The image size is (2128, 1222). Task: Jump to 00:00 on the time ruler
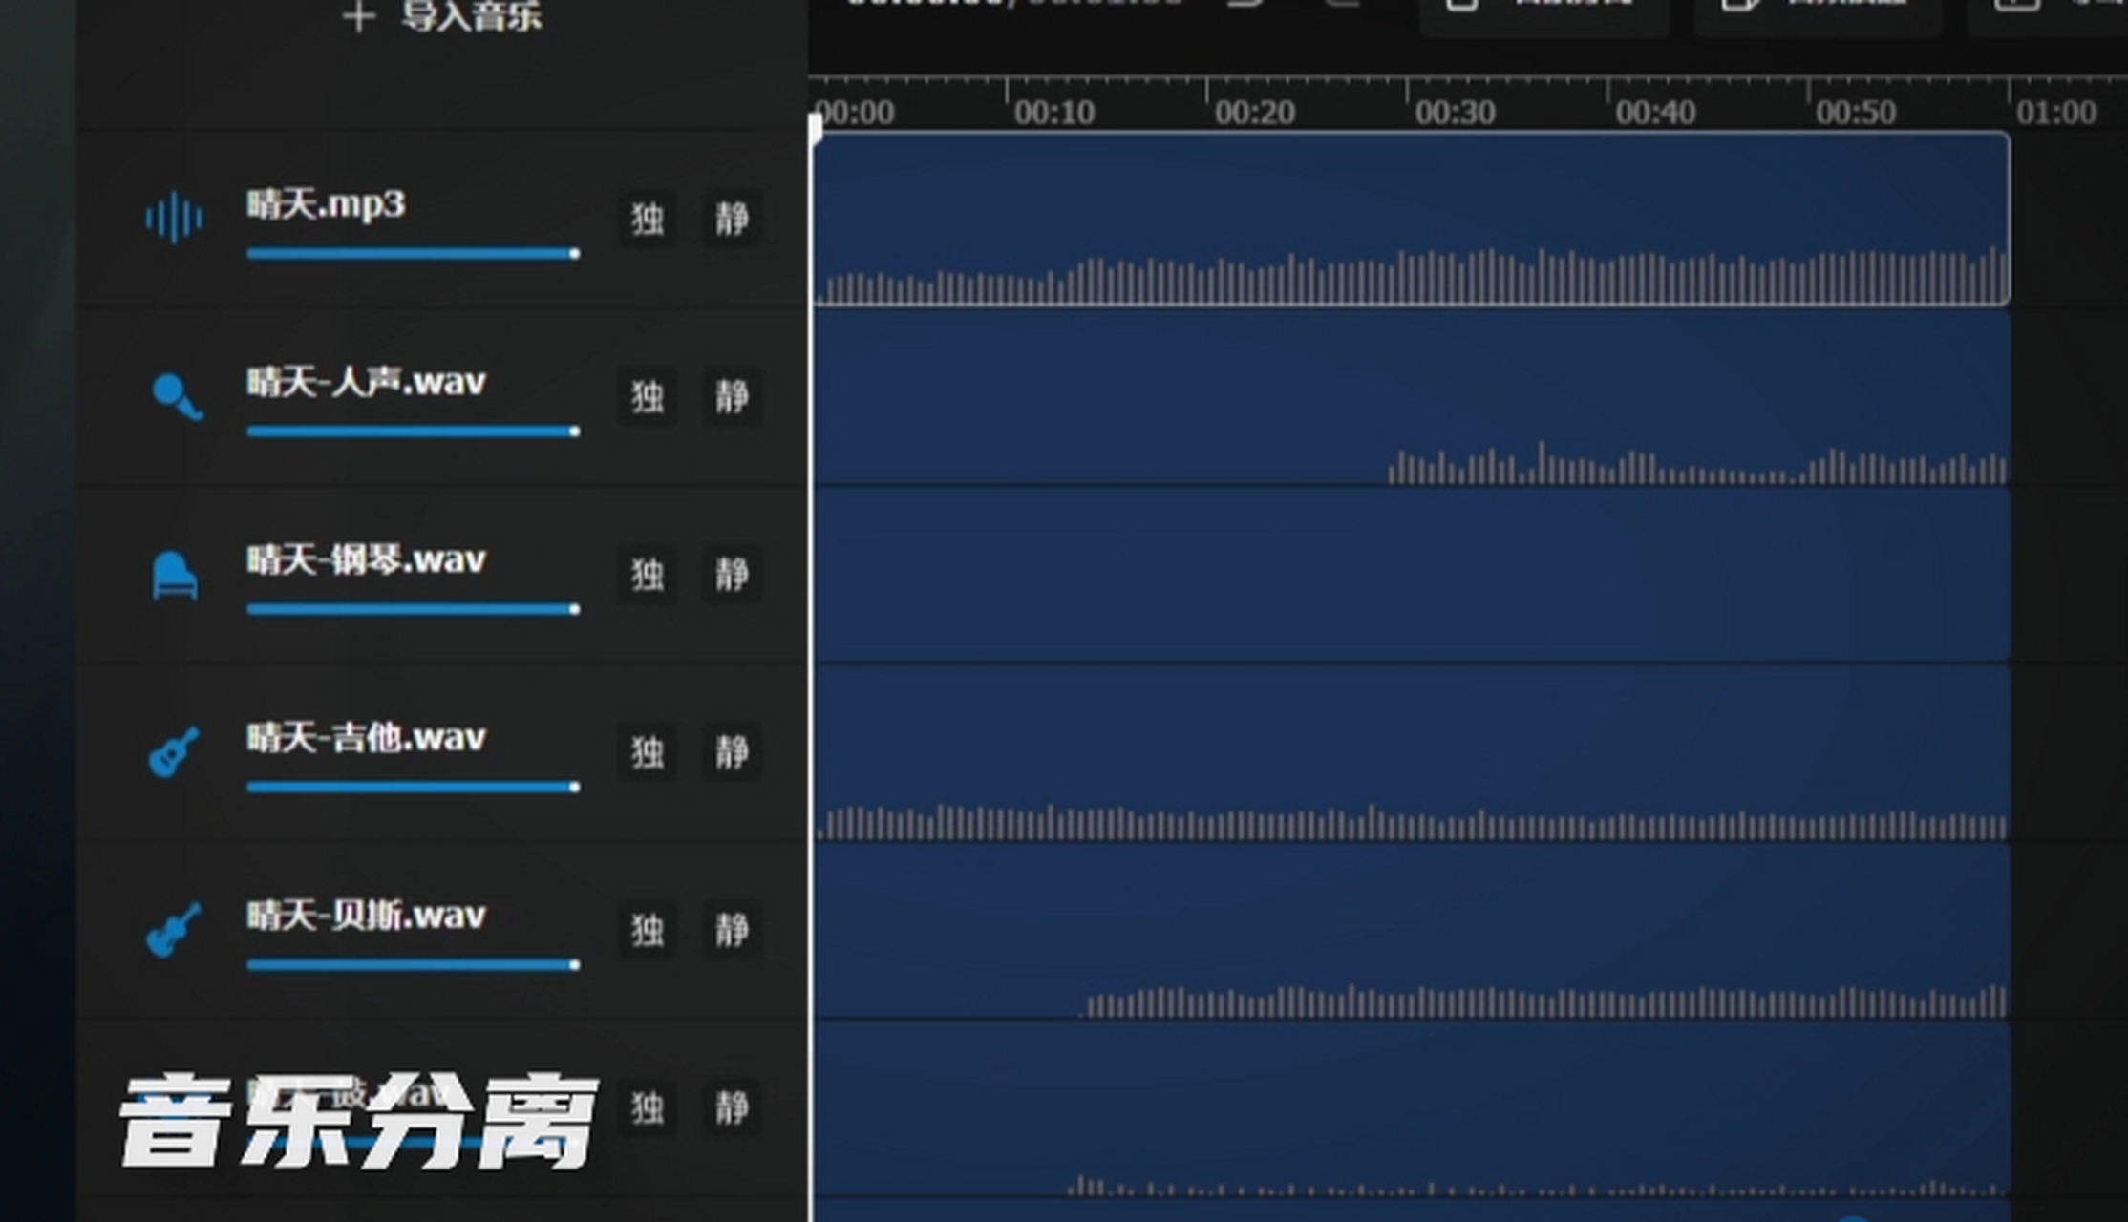(856, 113)
